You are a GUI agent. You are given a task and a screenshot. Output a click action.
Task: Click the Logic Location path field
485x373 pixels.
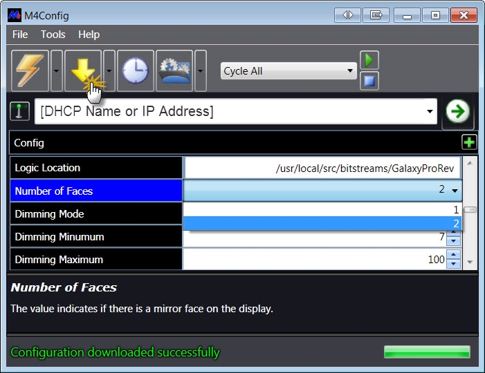click(322, 168)
